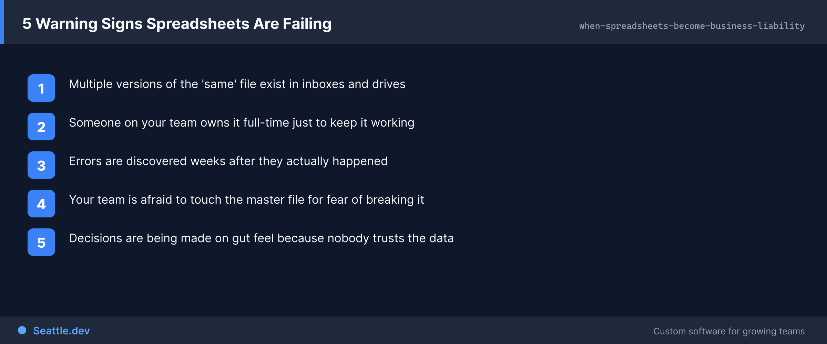Select 'Errors are discovered weeks after' line
Viewport: 827px width, 344px height.
click(x=228, y=161)
